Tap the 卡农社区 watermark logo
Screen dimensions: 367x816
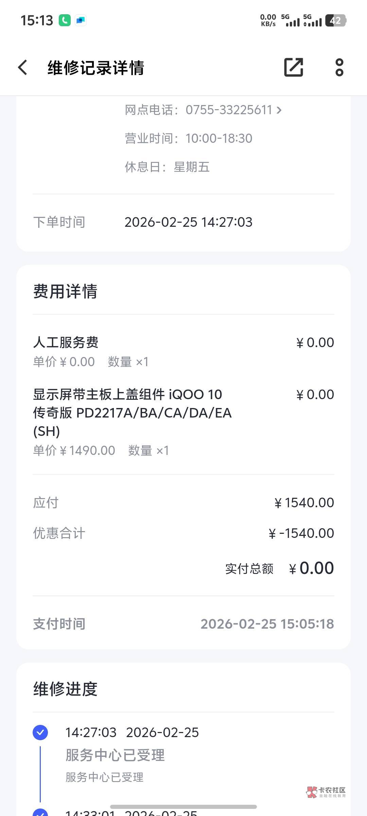tap(326, 792)
